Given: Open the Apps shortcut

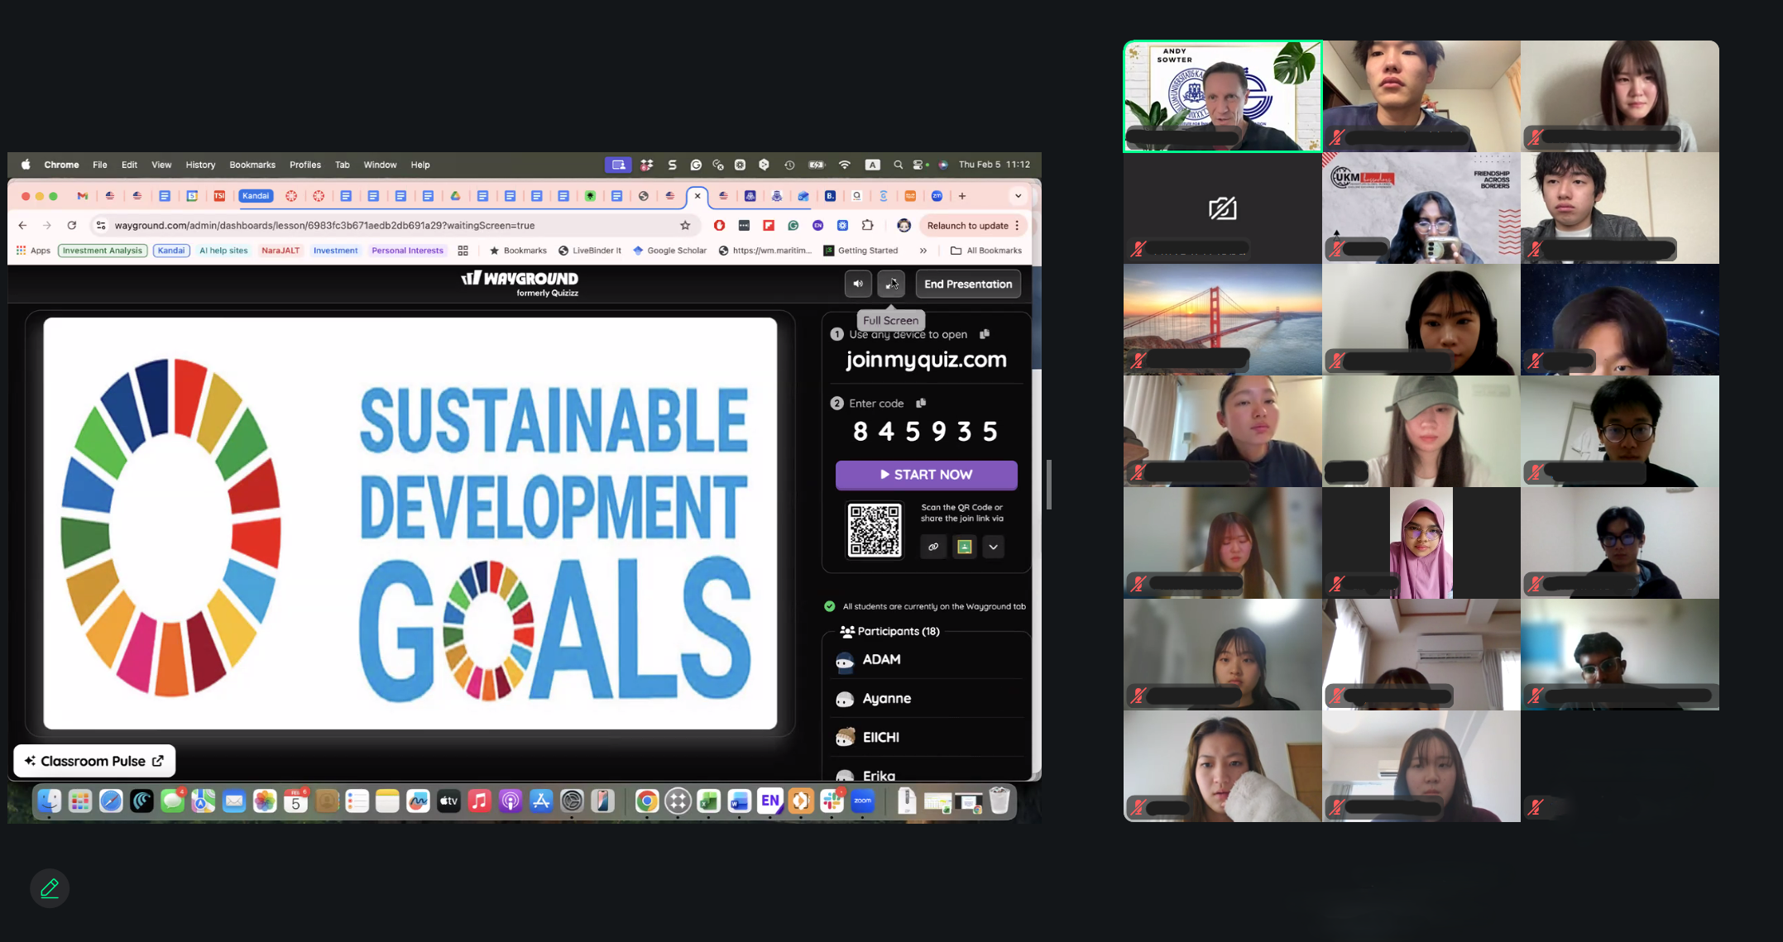Looking at the screenshot, I should point(33,251).
